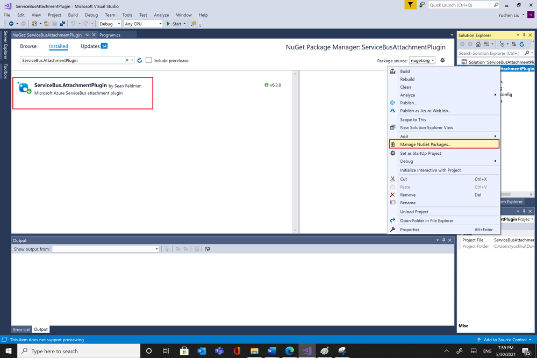Switch to the Program.cs tab

pos(110,35)
